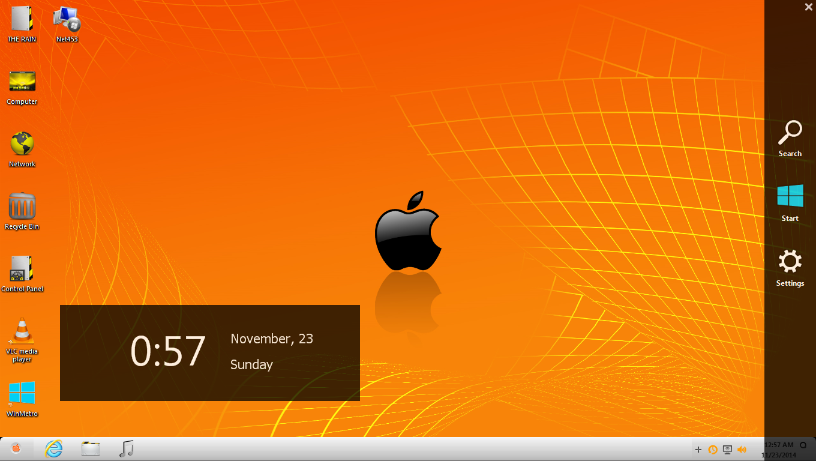Click the orange apple Start orb
The image size is (816, 461).
coord(16,448)
